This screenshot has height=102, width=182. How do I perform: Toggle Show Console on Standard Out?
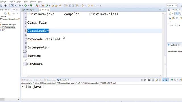[164, 80]
